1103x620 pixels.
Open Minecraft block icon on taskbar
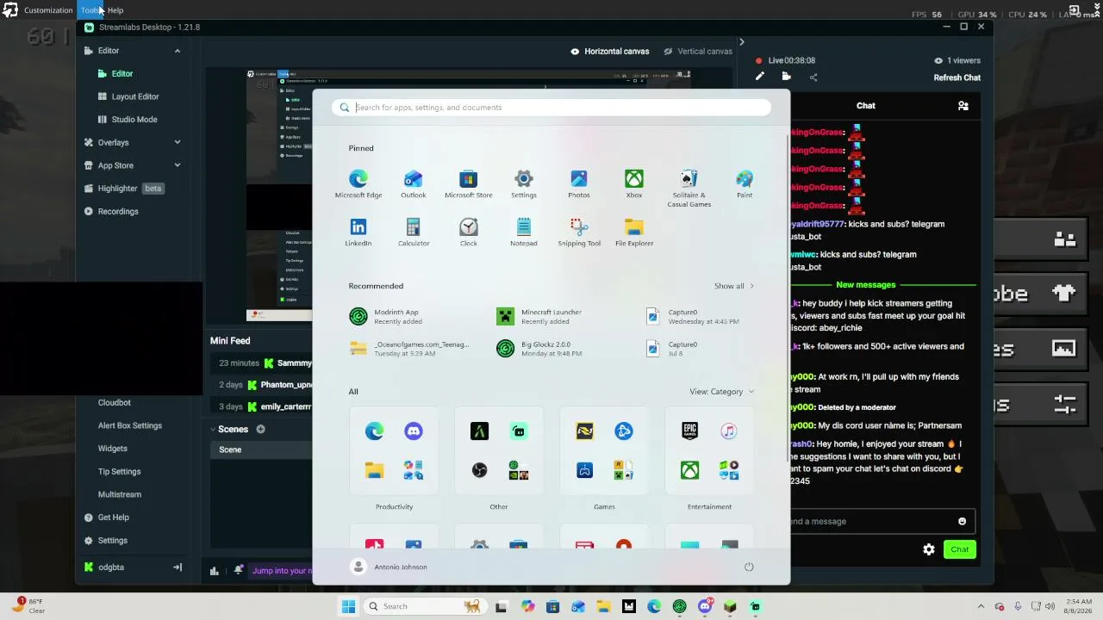coord(730,606)
